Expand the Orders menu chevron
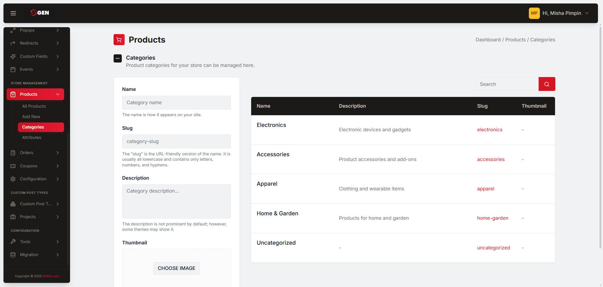Screen dimensions: 603x287 point(58,153)
